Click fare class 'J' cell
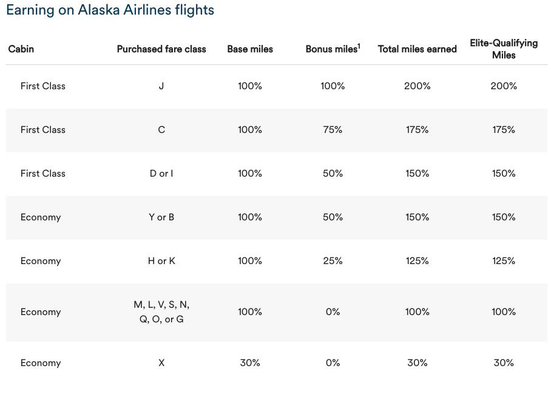Image resolution: width=551 pixels, height=394 pixels. tap(161, 86)
